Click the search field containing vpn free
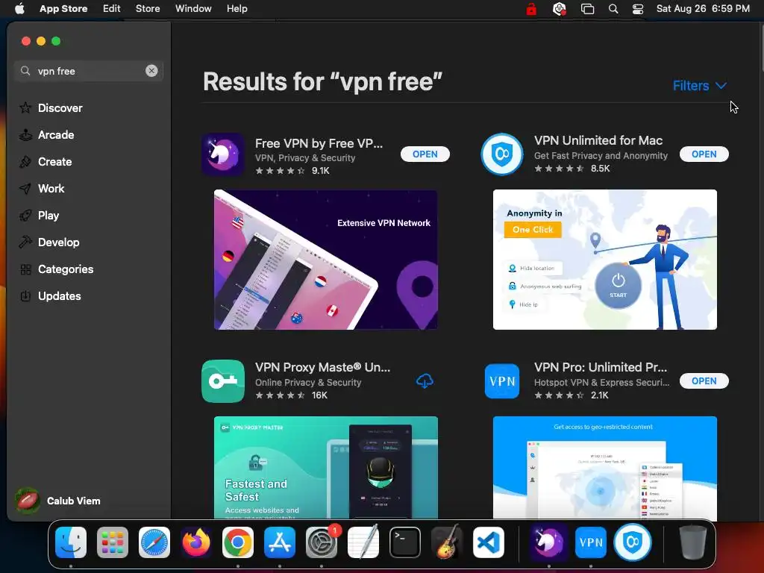Image resolution: width=764 pixels, height=573 pixels. (x=89, y=71)
